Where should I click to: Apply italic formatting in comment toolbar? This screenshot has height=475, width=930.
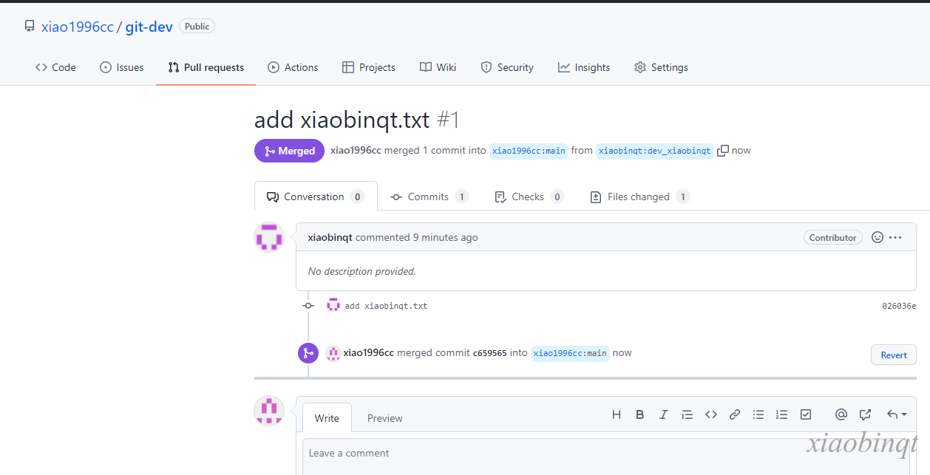tap(664, 414)
